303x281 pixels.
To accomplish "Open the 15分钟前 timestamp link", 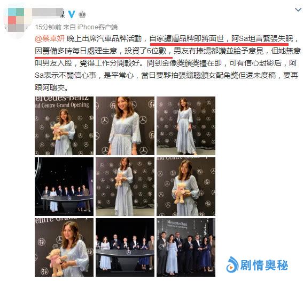I will coord(48,27).
